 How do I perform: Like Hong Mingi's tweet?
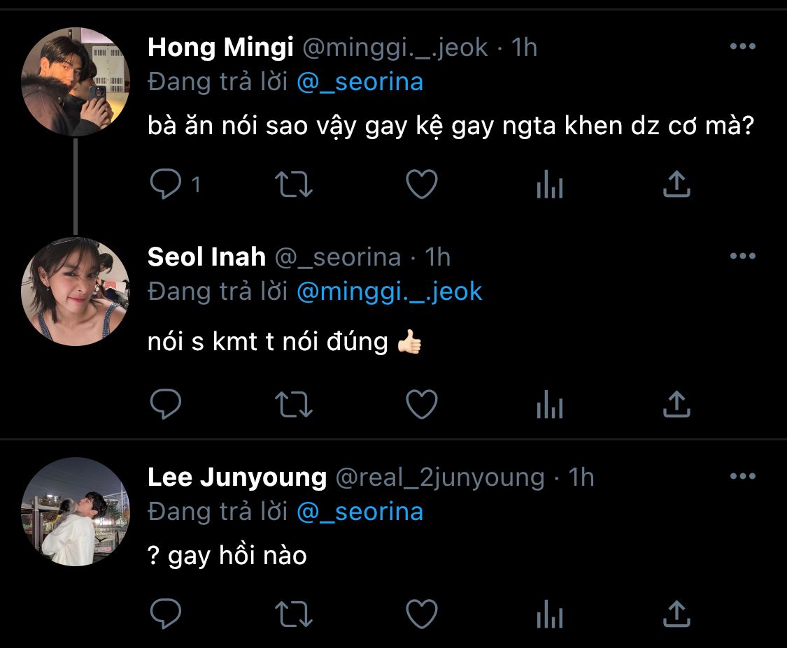coord(422,185)
